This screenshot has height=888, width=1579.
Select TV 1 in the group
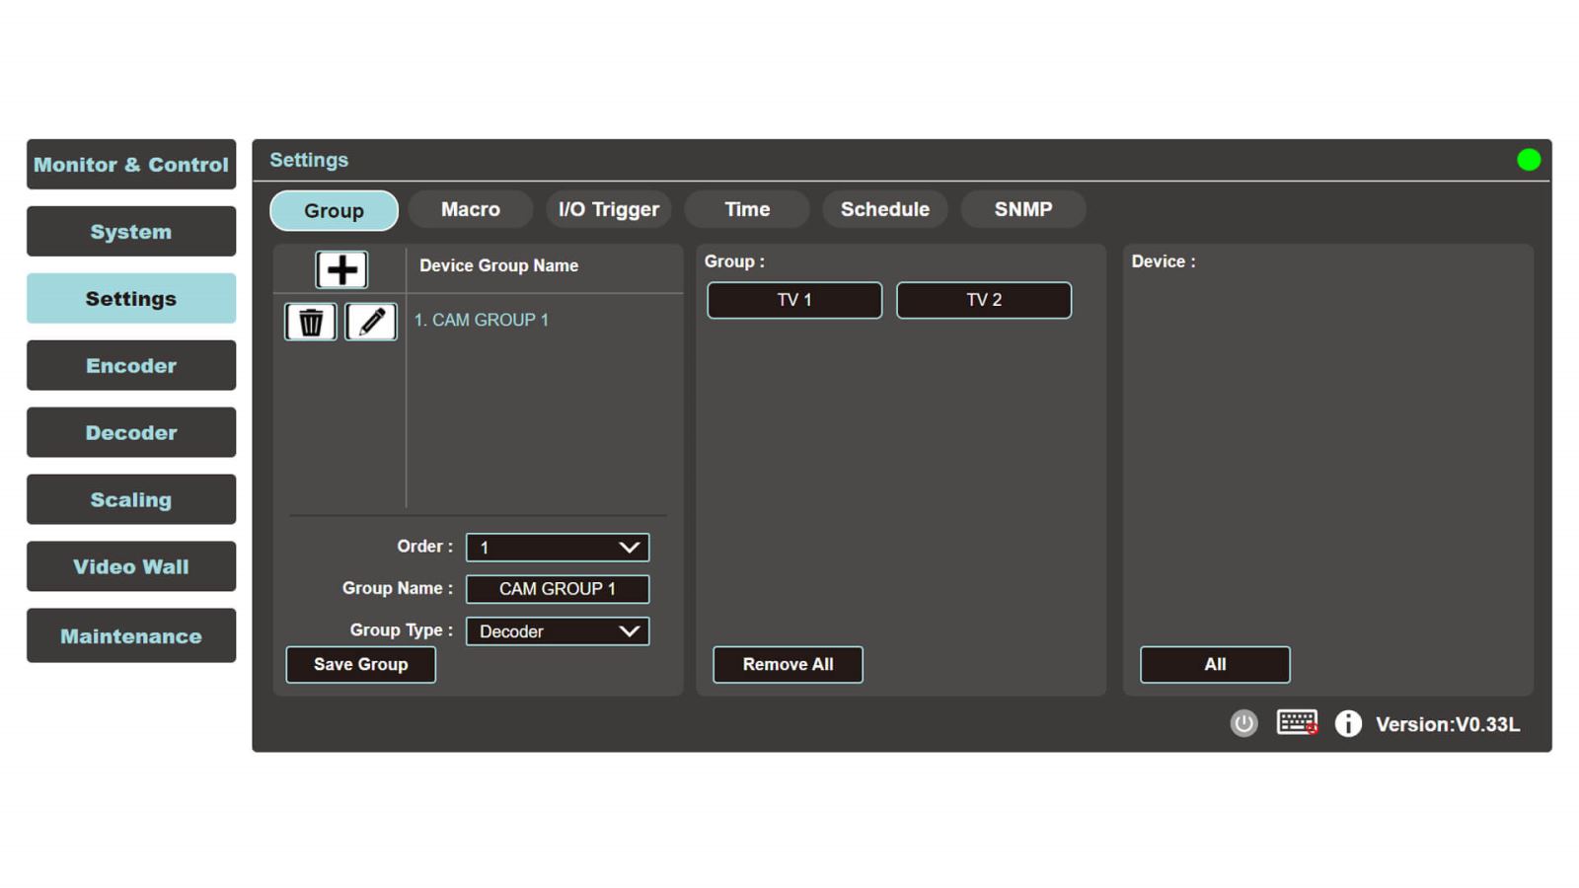794,300
